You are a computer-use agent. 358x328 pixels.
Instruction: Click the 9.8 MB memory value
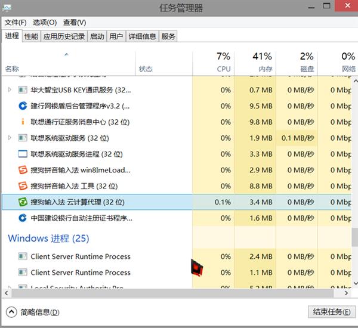[x=261, y=122]
